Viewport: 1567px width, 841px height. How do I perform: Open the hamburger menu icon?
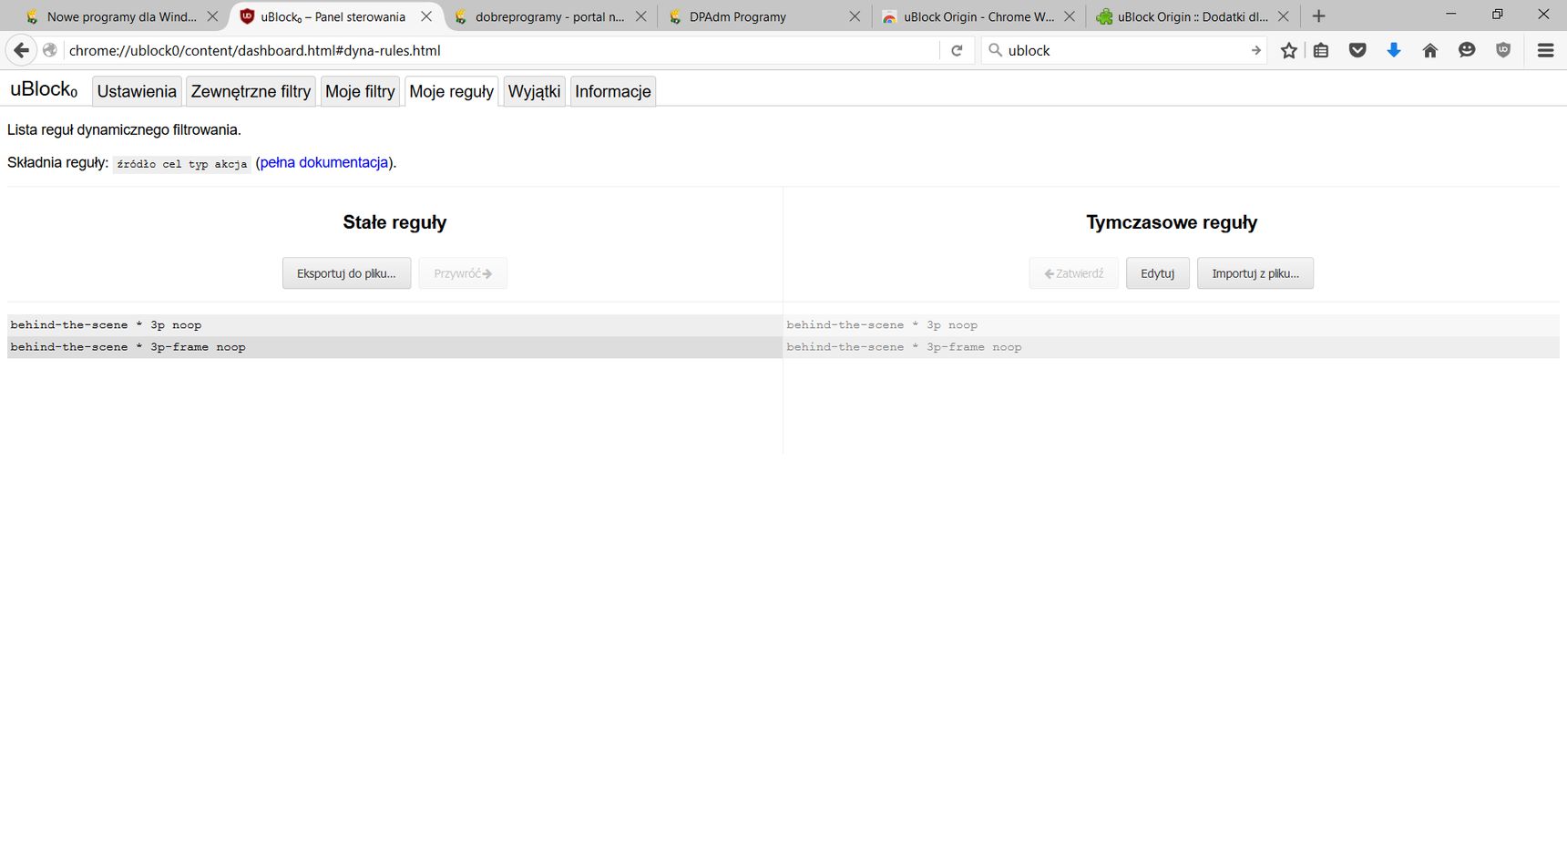click(x=1545, y=51)
